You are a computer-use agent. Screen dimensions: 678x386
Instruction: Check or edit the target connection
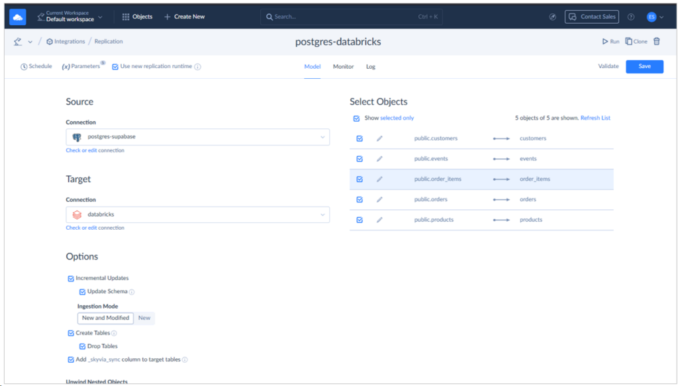point(81,228)
